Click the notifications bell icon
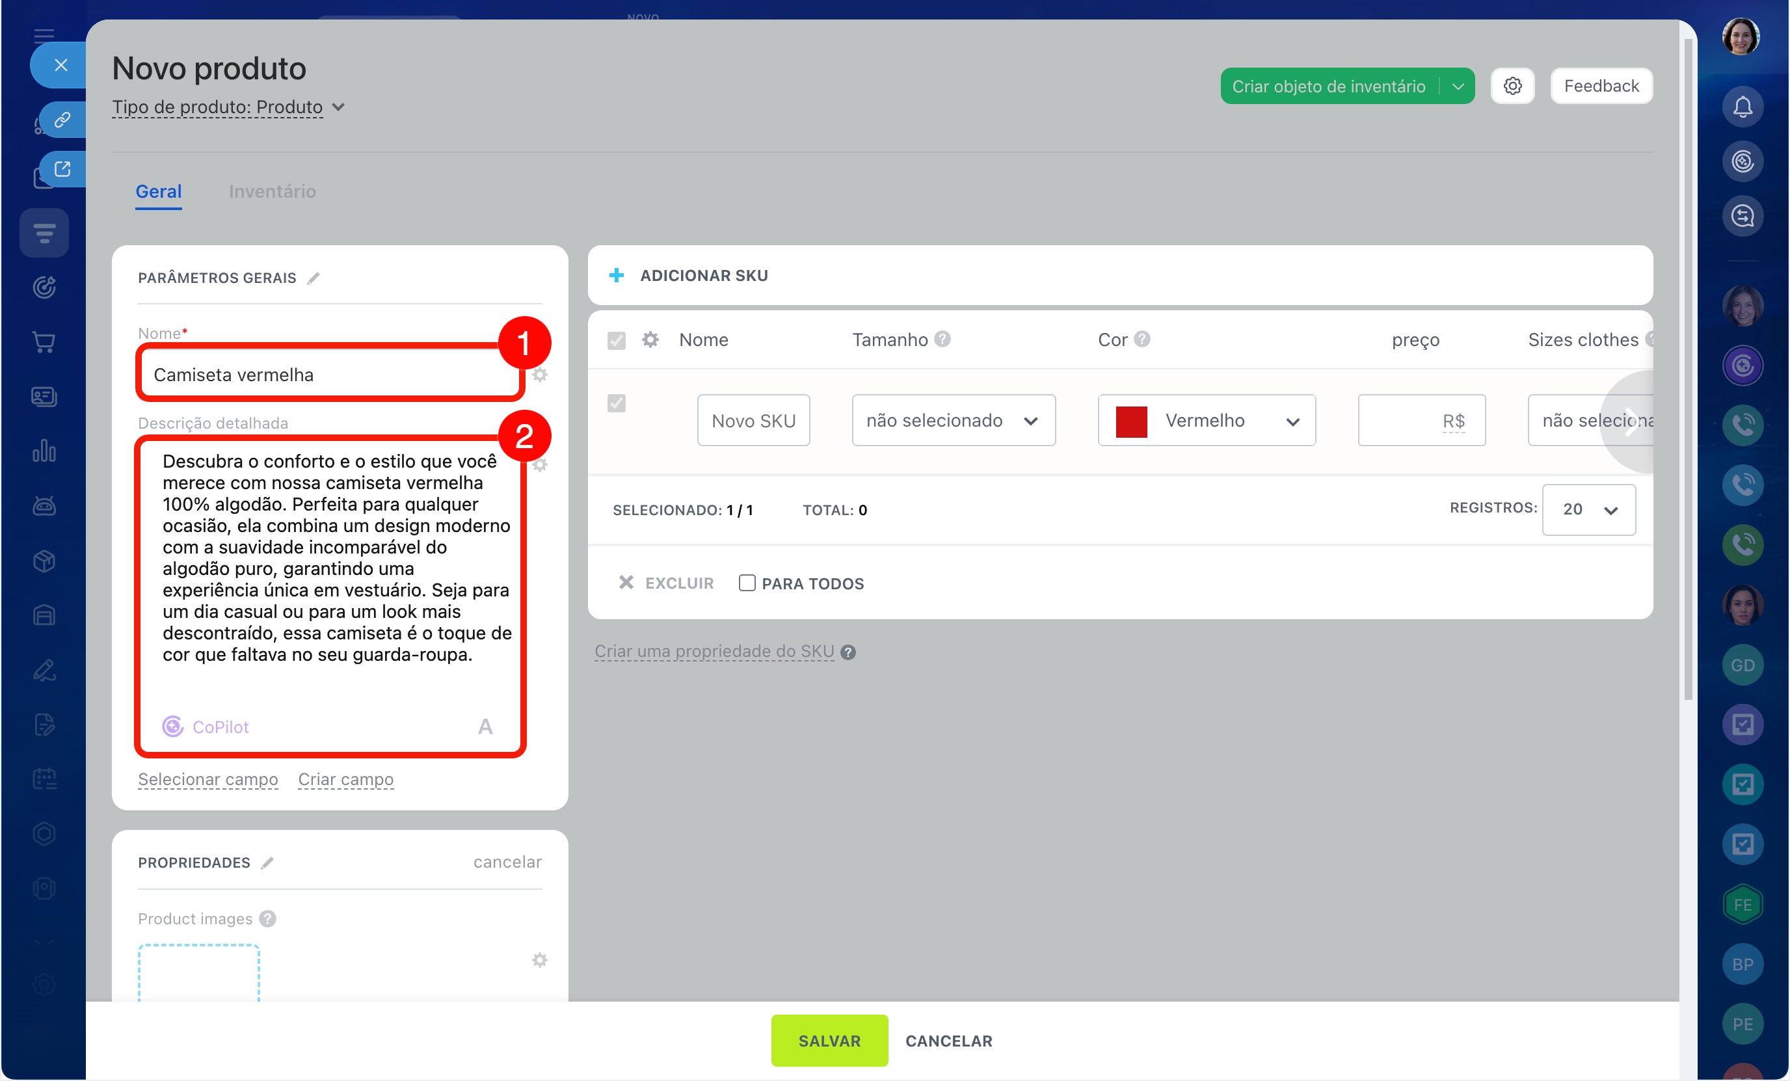 1742,107
